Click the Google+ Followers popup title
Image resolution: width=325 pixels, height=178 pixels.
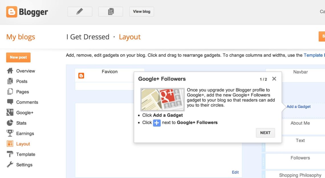pos(162,79)
